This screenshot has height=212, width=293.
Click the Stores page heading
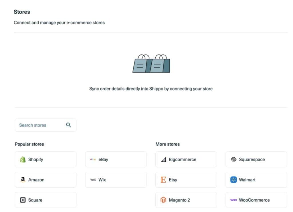[22, 12]
